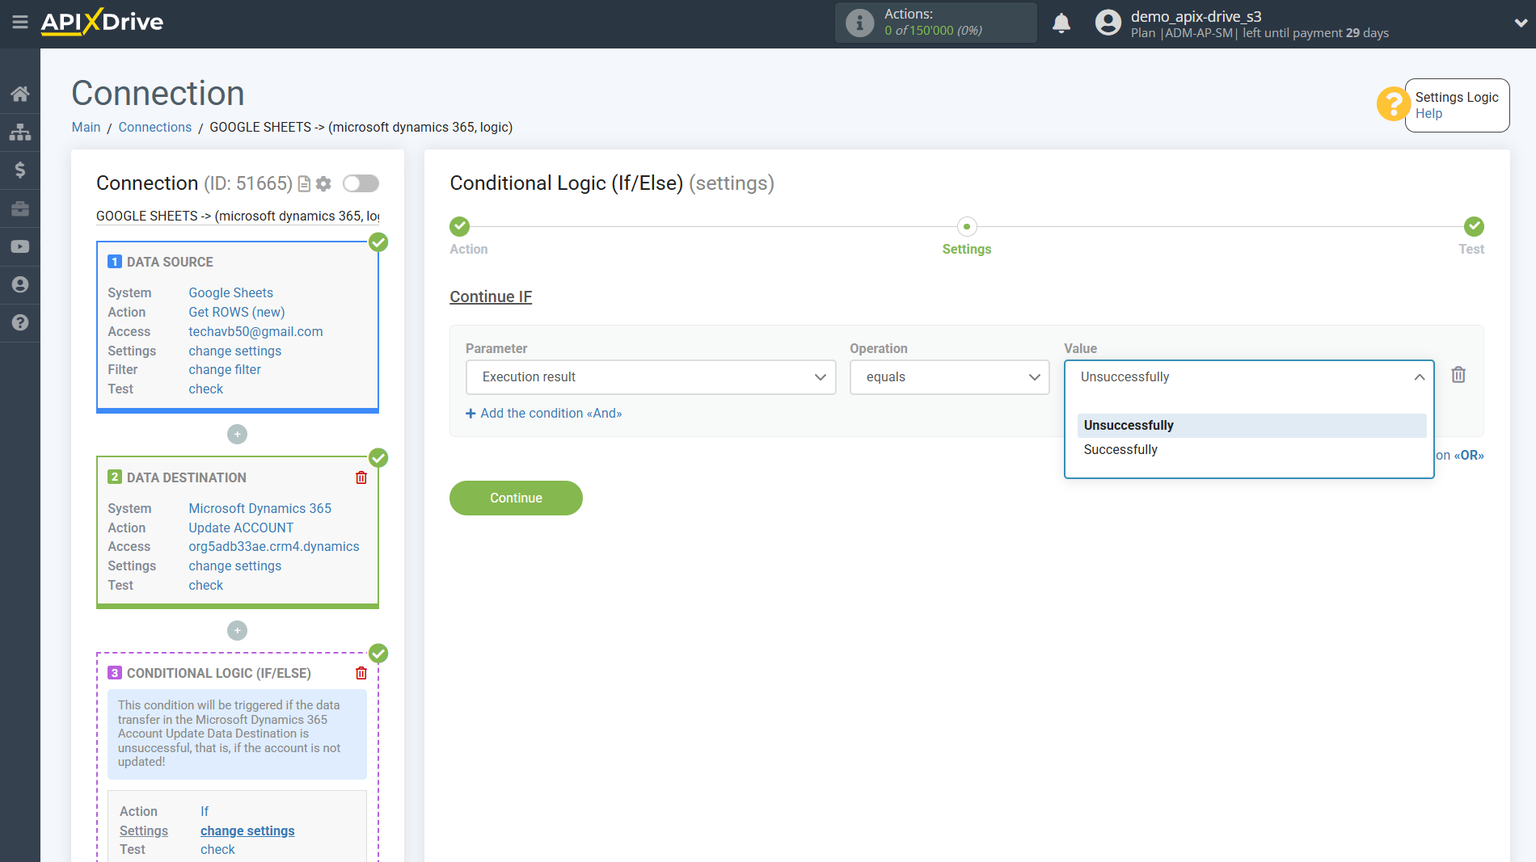Add the condition And link
This screenshot has height=862, width=1536.
tap(544, 414)
